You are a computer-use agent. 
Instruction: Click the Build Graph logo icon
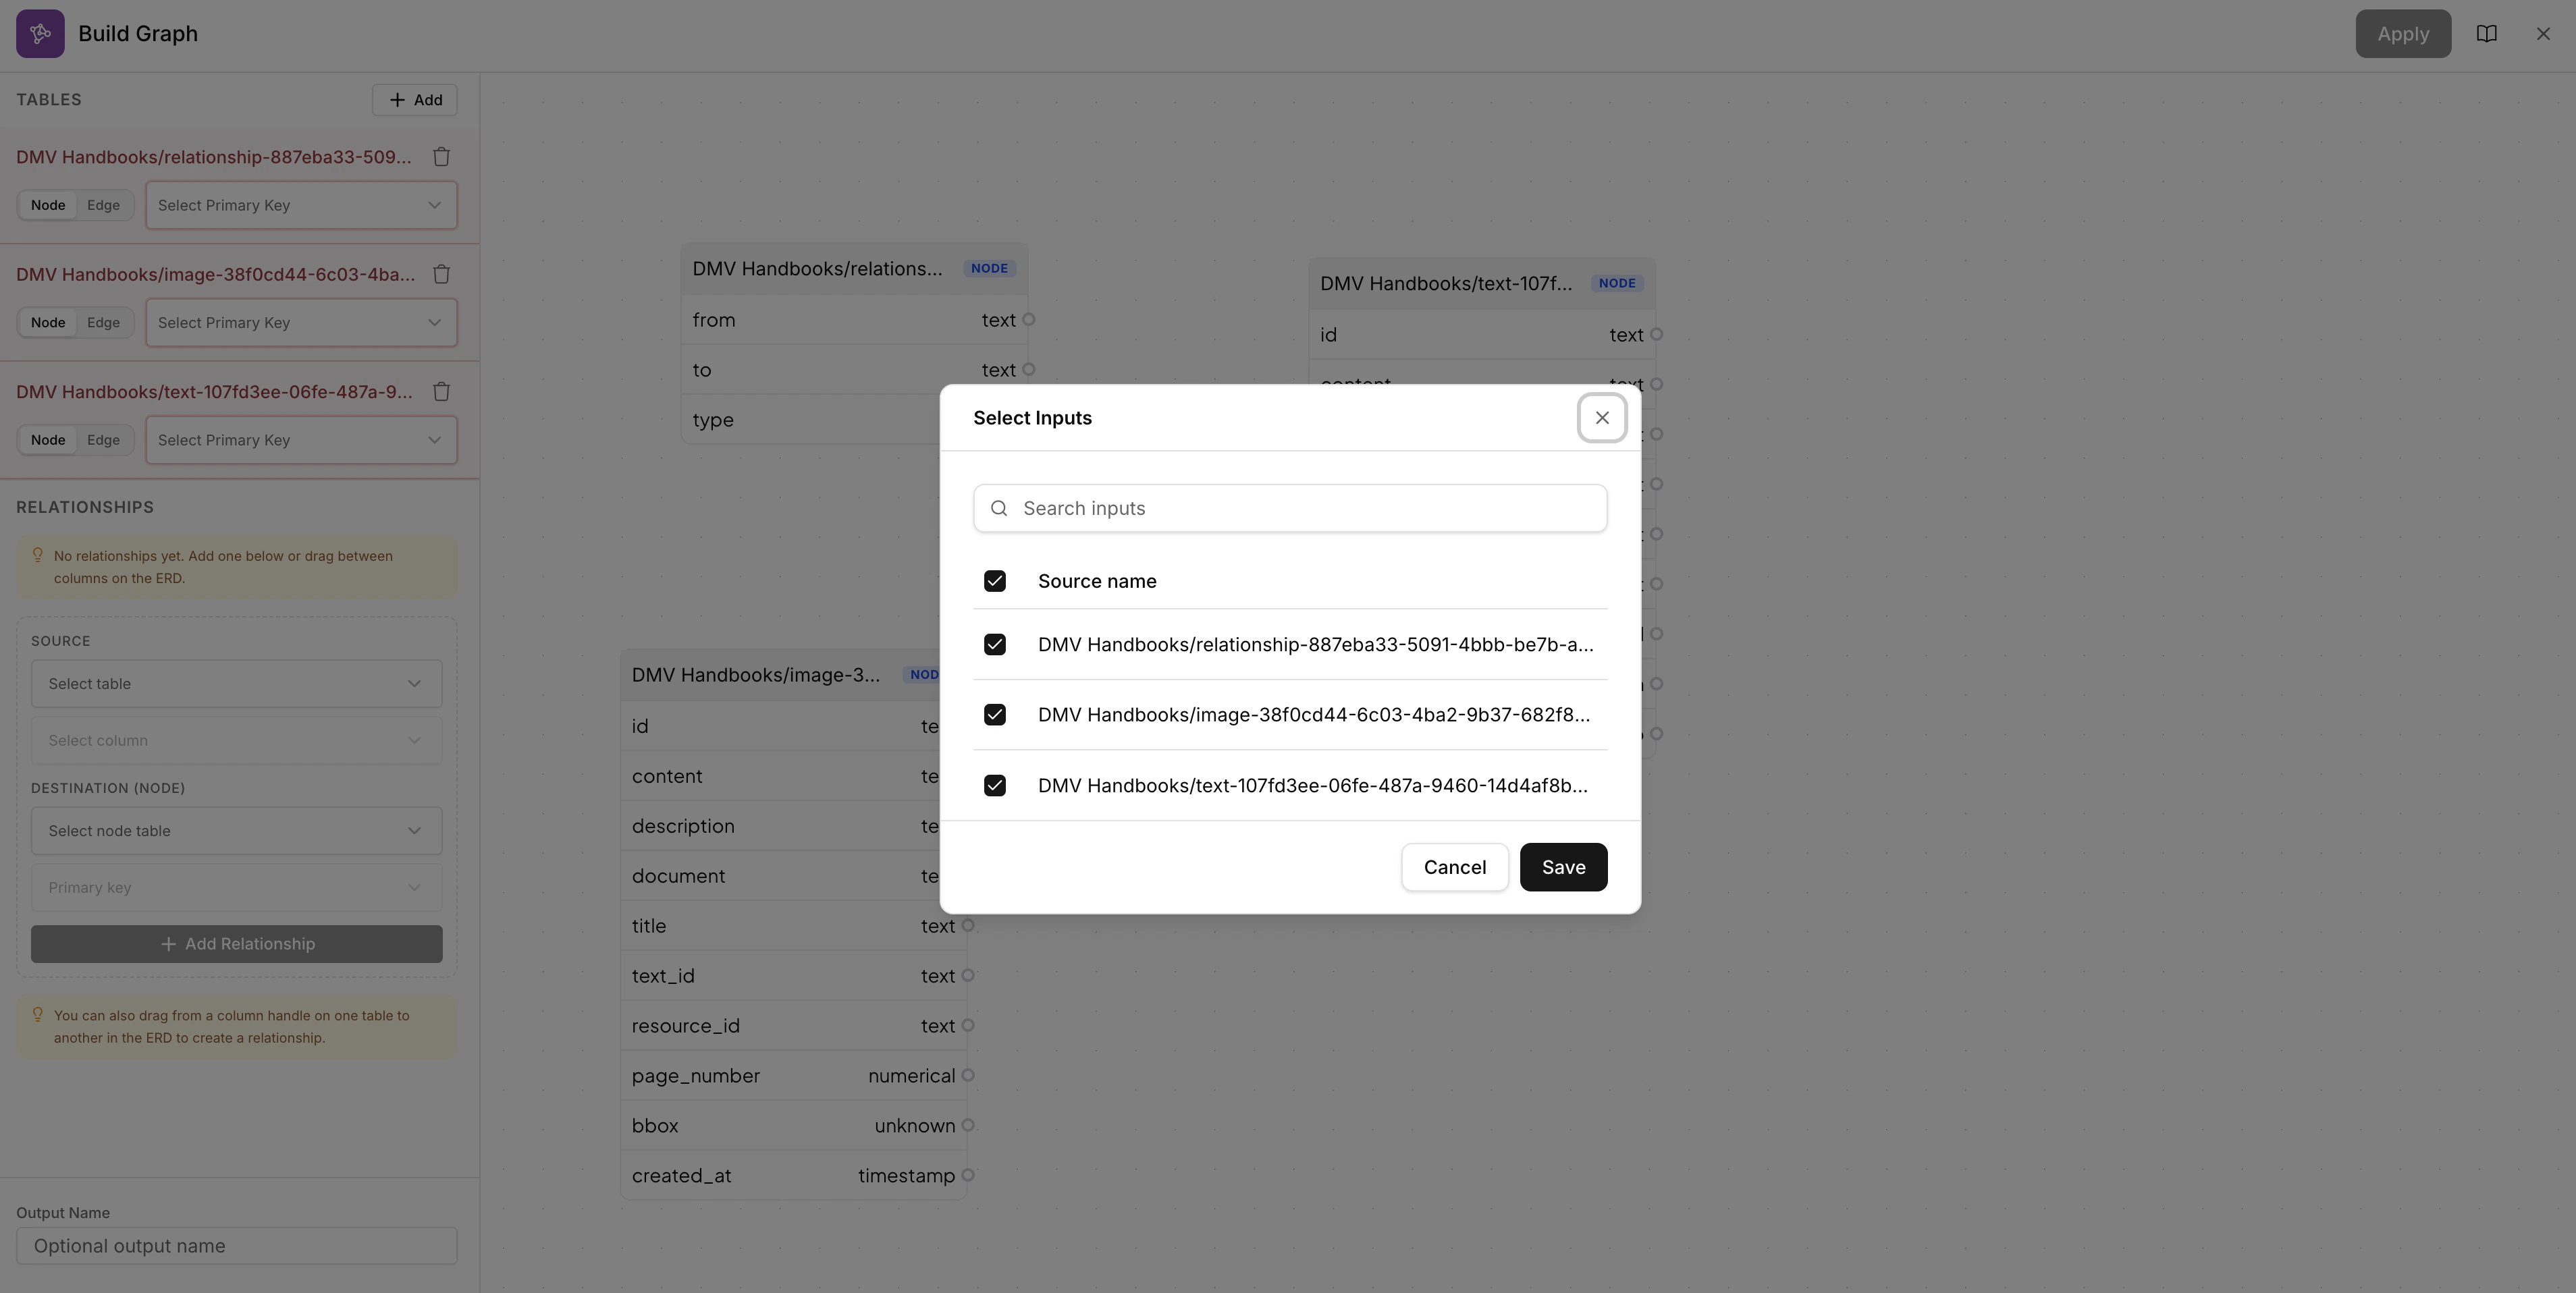39,33
